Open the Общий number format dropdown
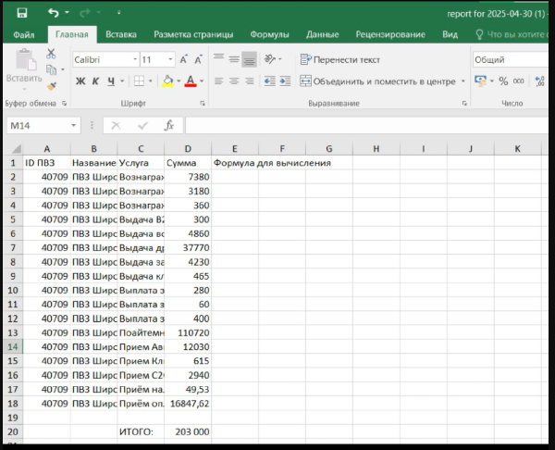Screen dimensions: 555x450 coord(511,59)
